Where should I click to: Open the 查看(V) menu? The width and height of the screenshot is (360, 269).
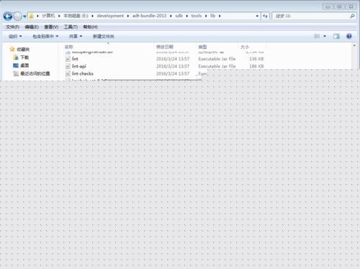[51, 27]
